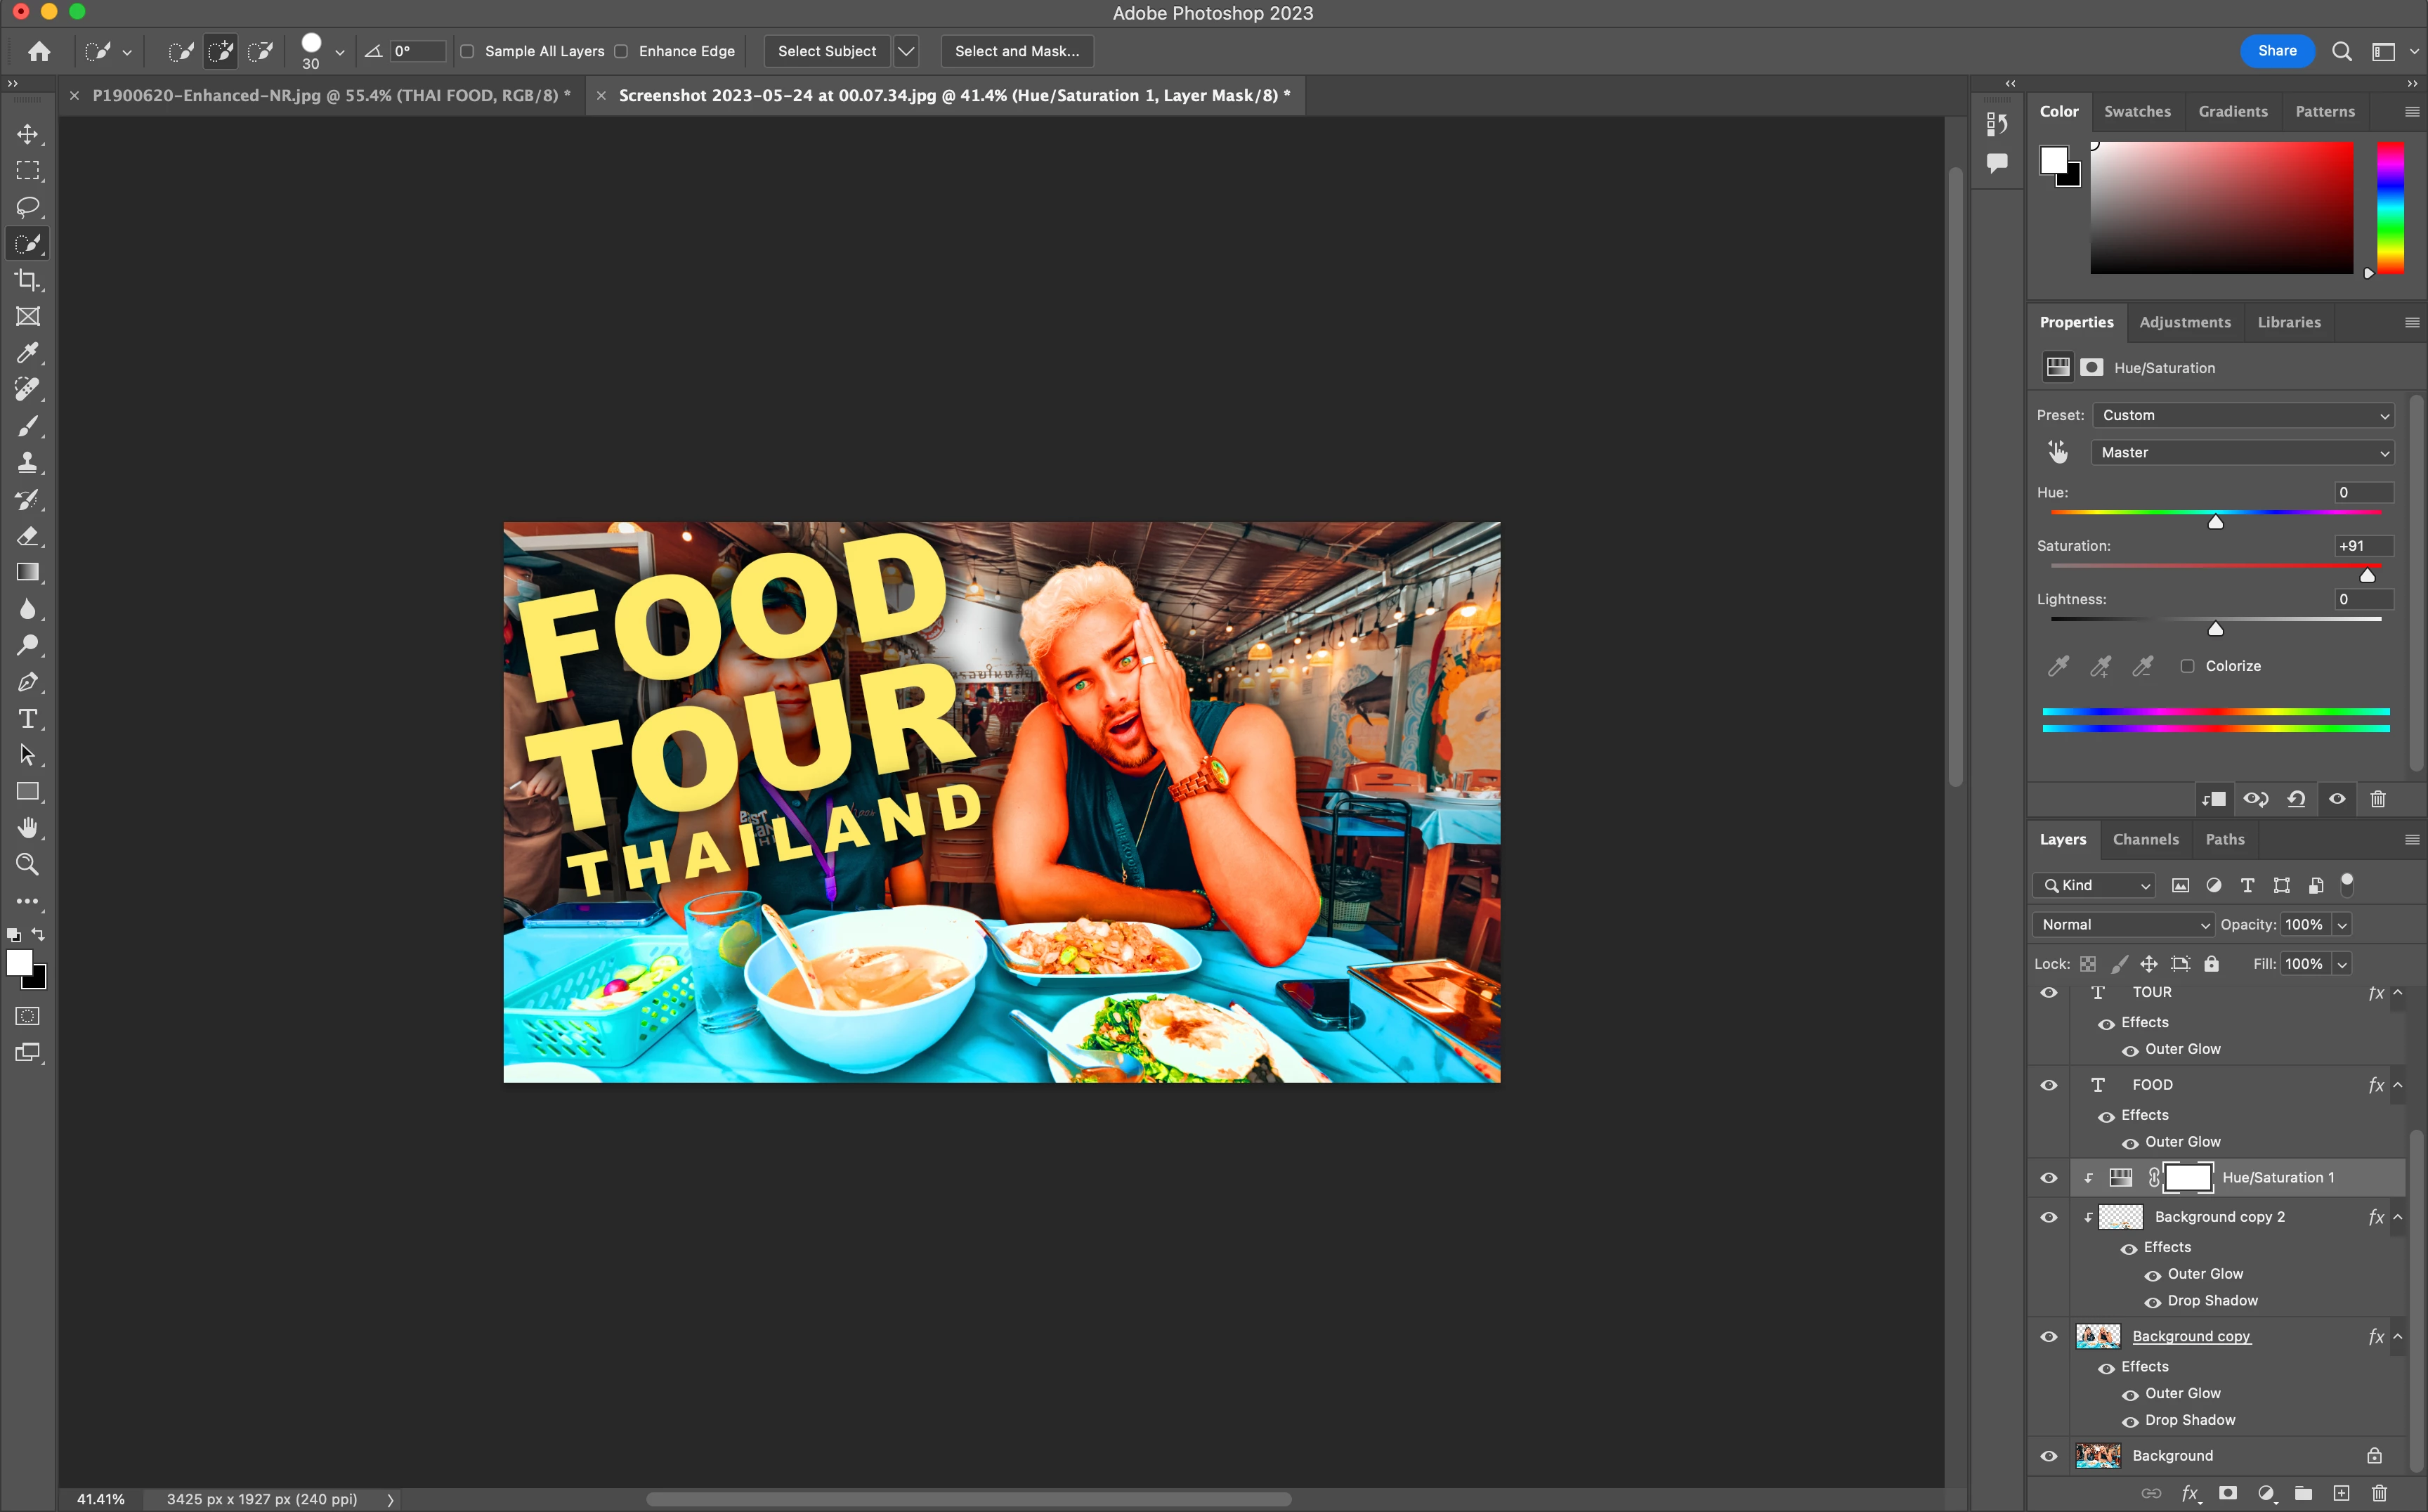Click the Saturation slider handle

(x=2367, y=576)
